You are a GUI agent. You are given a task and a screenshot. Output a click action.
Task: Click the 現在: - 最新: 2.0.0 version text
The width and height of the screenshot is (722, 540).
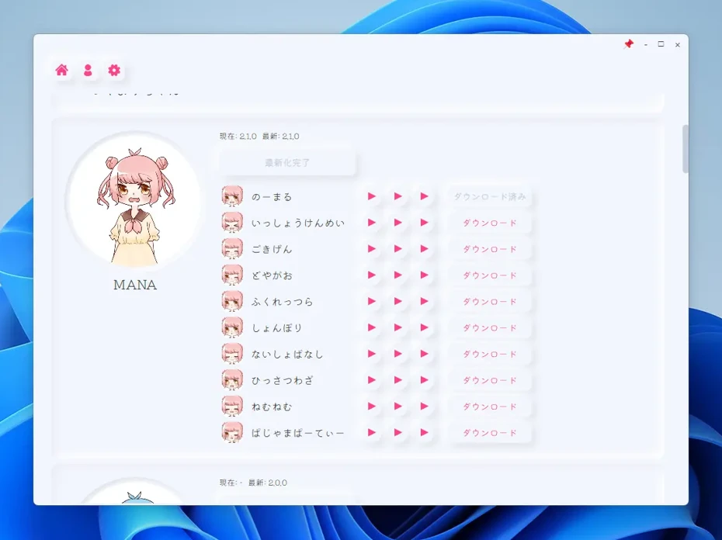[x=253, y=483]
